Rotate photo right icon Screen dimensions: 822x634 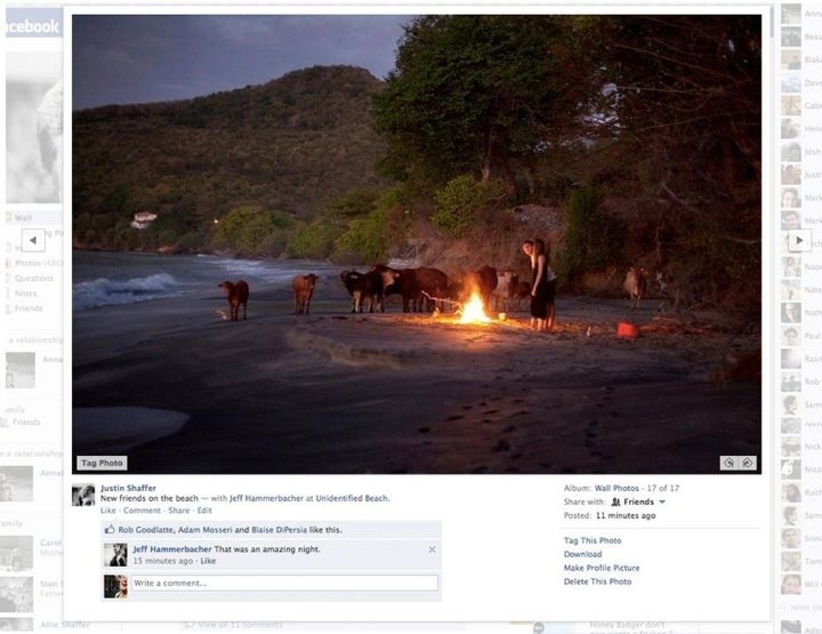tap(747, 463)
